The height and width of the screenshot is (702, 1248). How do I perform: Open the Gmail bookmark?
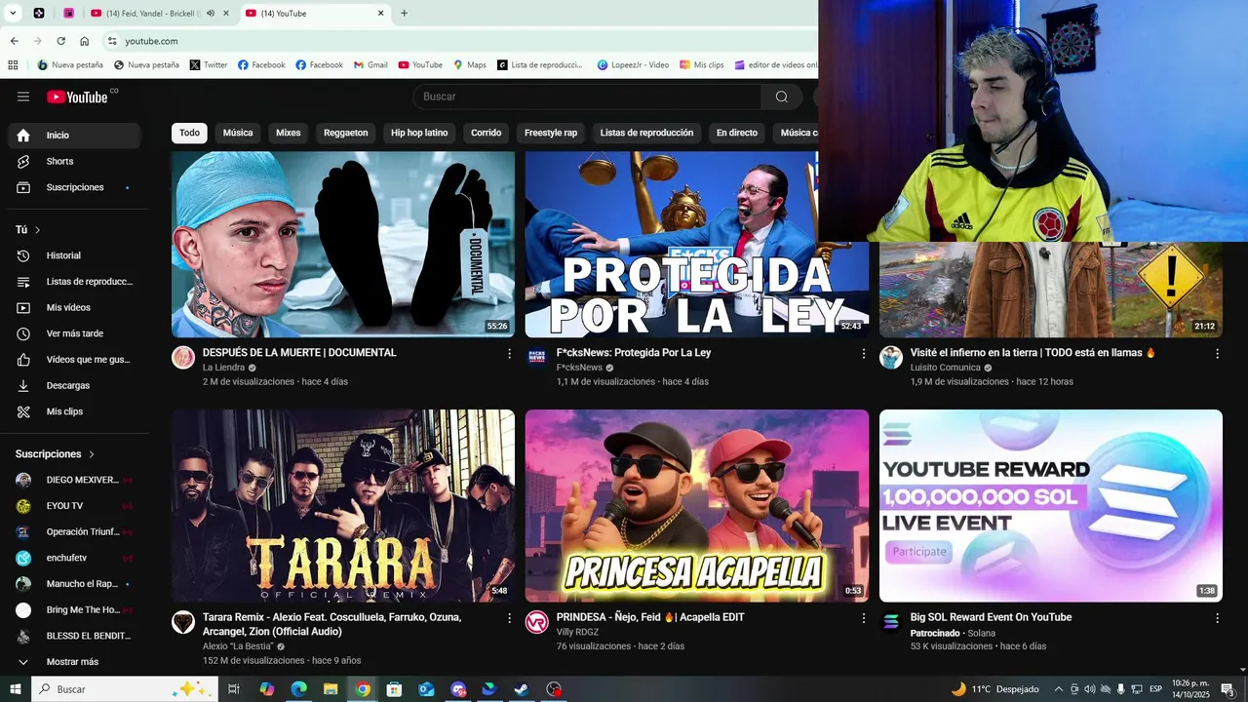coord(370,65)
